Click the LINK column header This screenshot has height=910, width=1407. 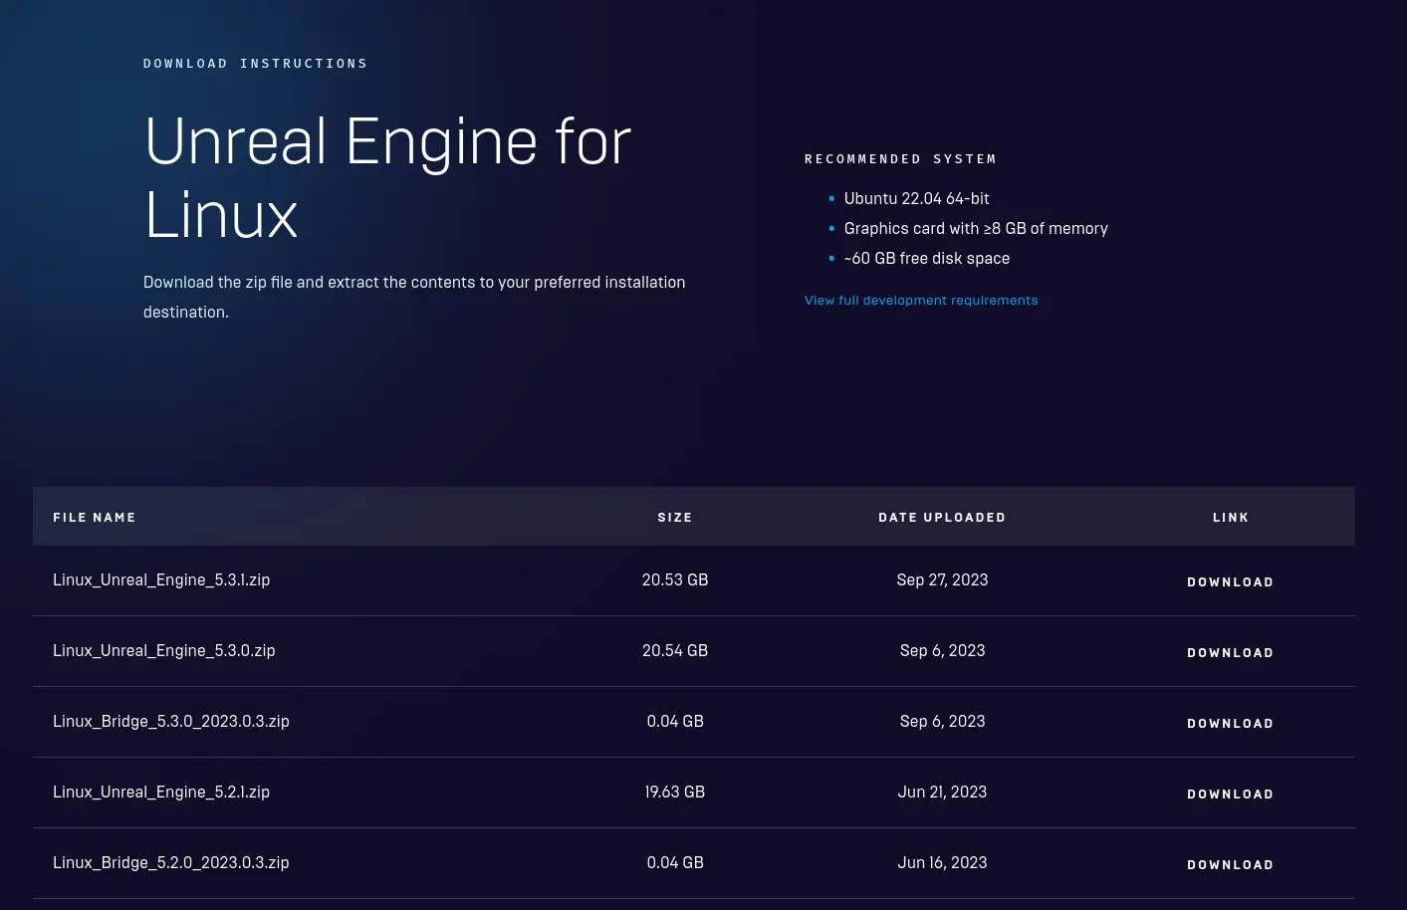(x=1231, y=517)
